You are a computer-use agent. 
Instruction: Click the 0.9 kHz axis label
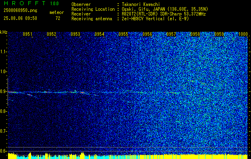[x=4, y=91]
